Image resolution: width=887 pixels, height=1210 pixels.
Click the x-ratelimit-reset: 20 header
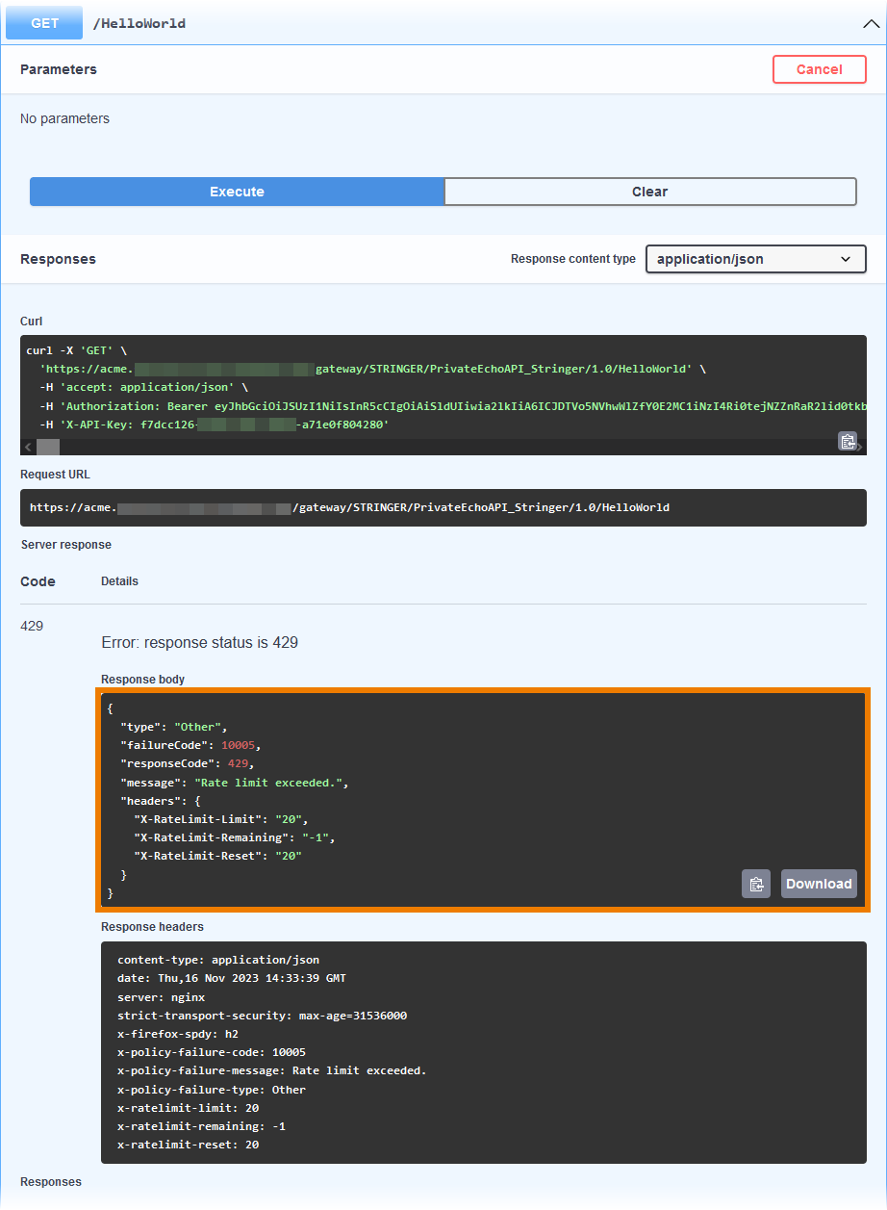point(189,1145)
